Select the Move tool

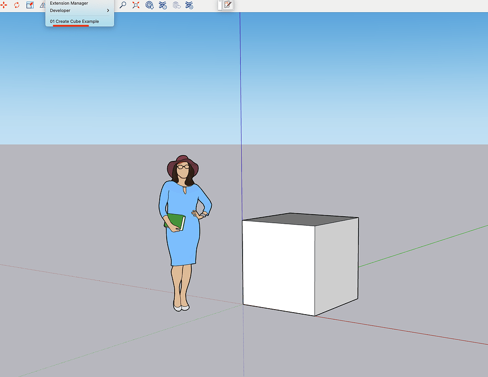[x=4, y=6]
